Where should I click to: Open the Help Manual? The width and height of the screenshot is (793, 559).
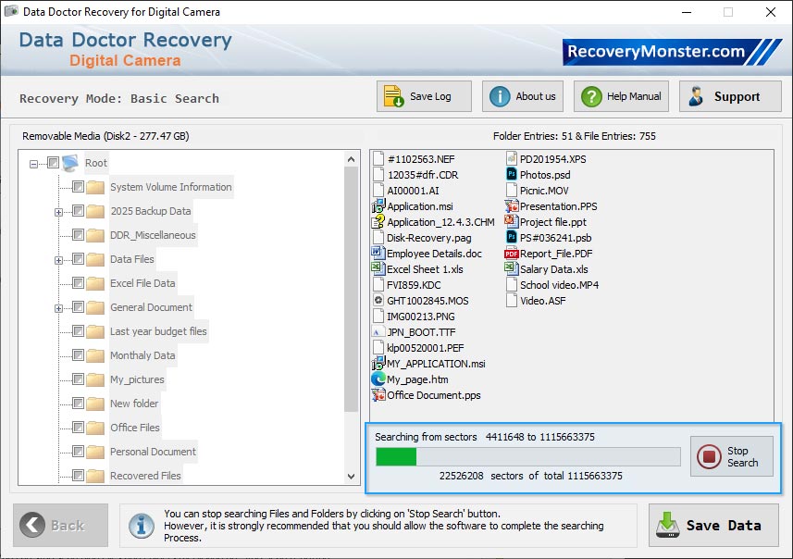tap(620, 95)
